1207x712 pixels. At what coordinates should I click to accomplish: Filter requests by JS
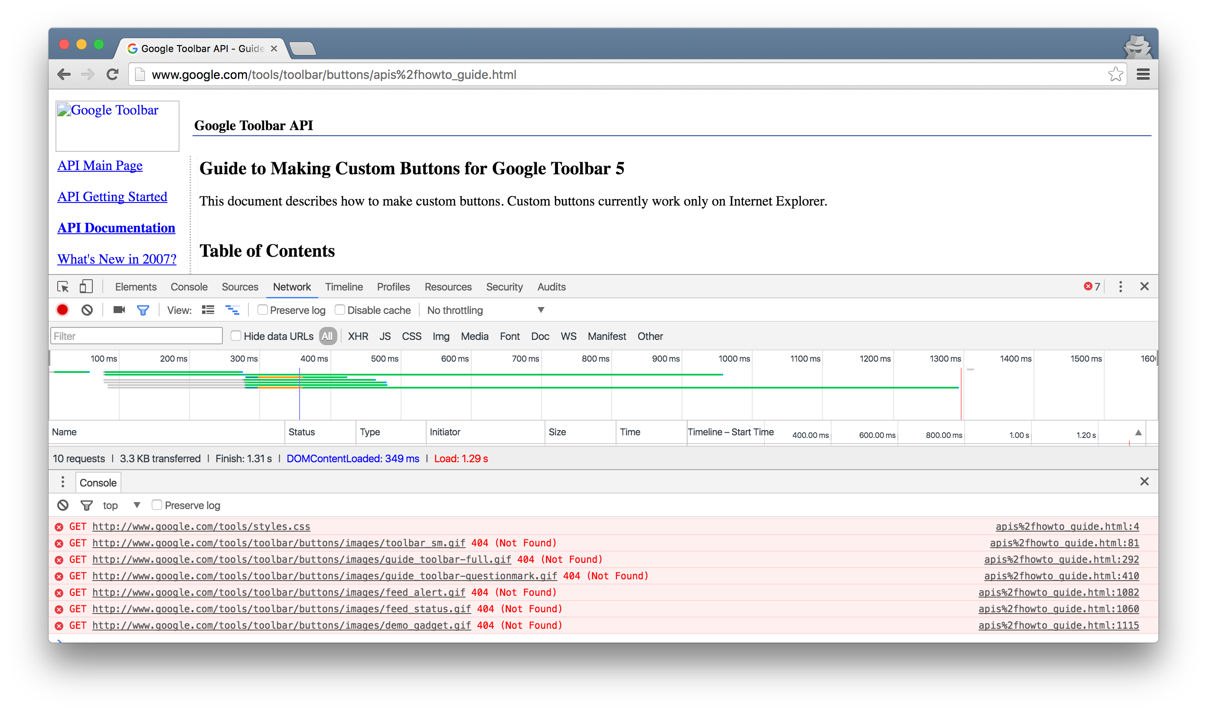(385, 336)
